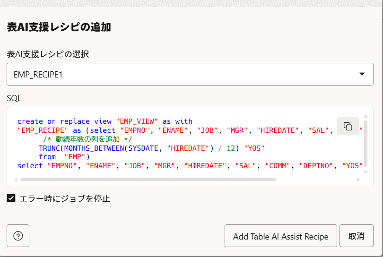Open the EMP_RECIPE1 recipe dropdown
The image size is (383, 257).
(x=190, y=74)
